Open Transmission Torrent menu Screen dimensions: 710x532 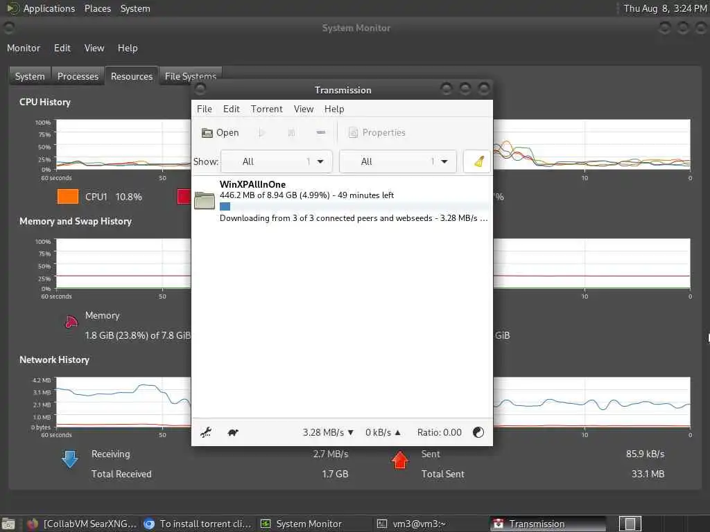point(267,109)
